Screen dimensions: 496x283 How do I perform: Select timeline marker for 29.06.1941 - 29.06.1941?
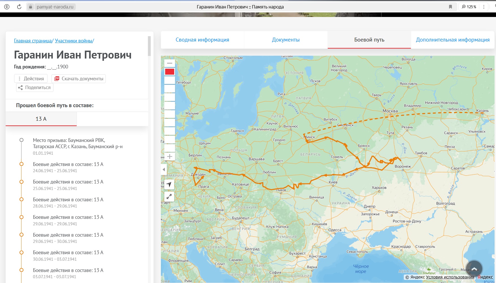[21, 217]
